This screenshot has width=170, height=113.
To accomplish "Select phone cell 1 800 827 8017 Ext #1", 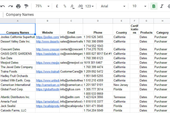I will [x=98, y=54].
